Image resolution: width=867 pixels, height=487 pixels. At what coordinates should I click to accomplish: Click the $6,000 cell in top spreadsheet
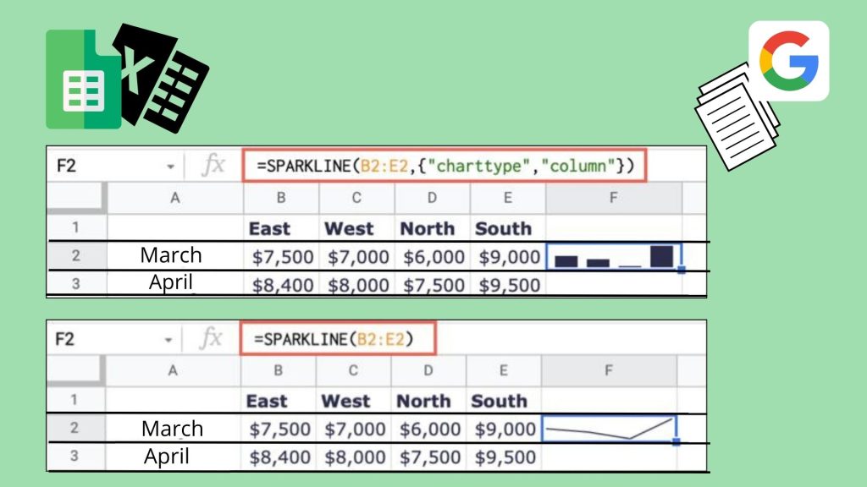point(432,257)
